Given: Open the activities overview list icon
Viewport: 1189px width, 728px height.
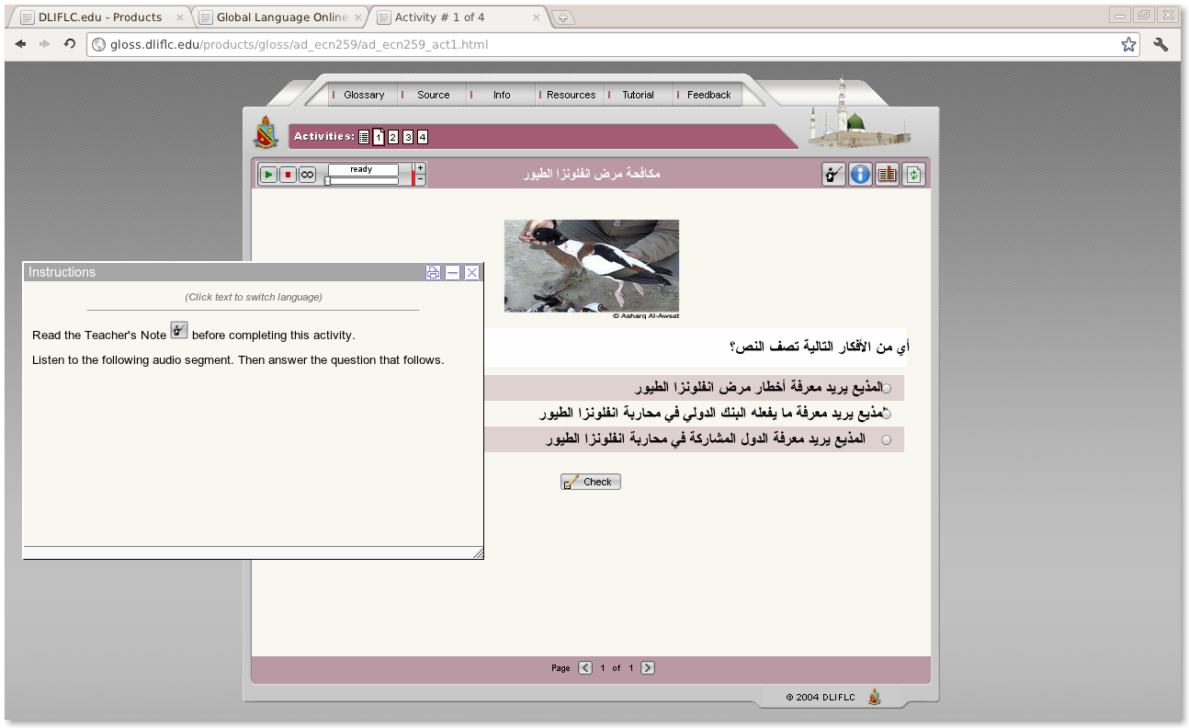Looking at the screenshot, I should (364, 137).
